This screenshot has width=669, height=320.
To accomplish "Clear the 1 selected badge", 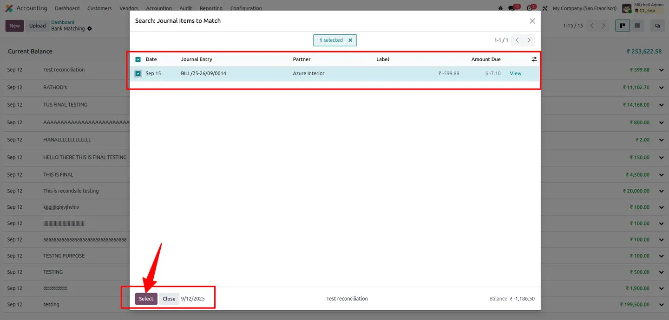I will tap(350, 40).
